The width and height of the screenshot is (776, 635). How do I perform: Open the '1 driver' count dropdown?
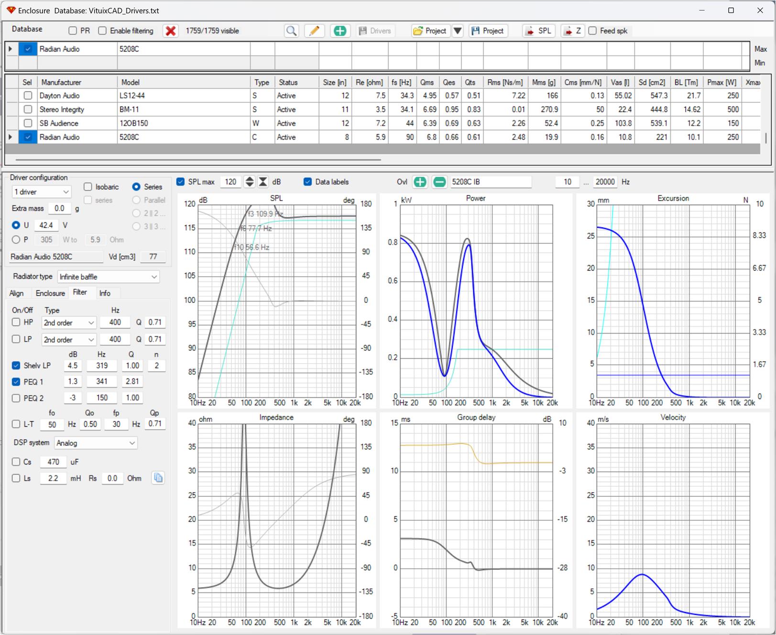(x=42, y=192)
